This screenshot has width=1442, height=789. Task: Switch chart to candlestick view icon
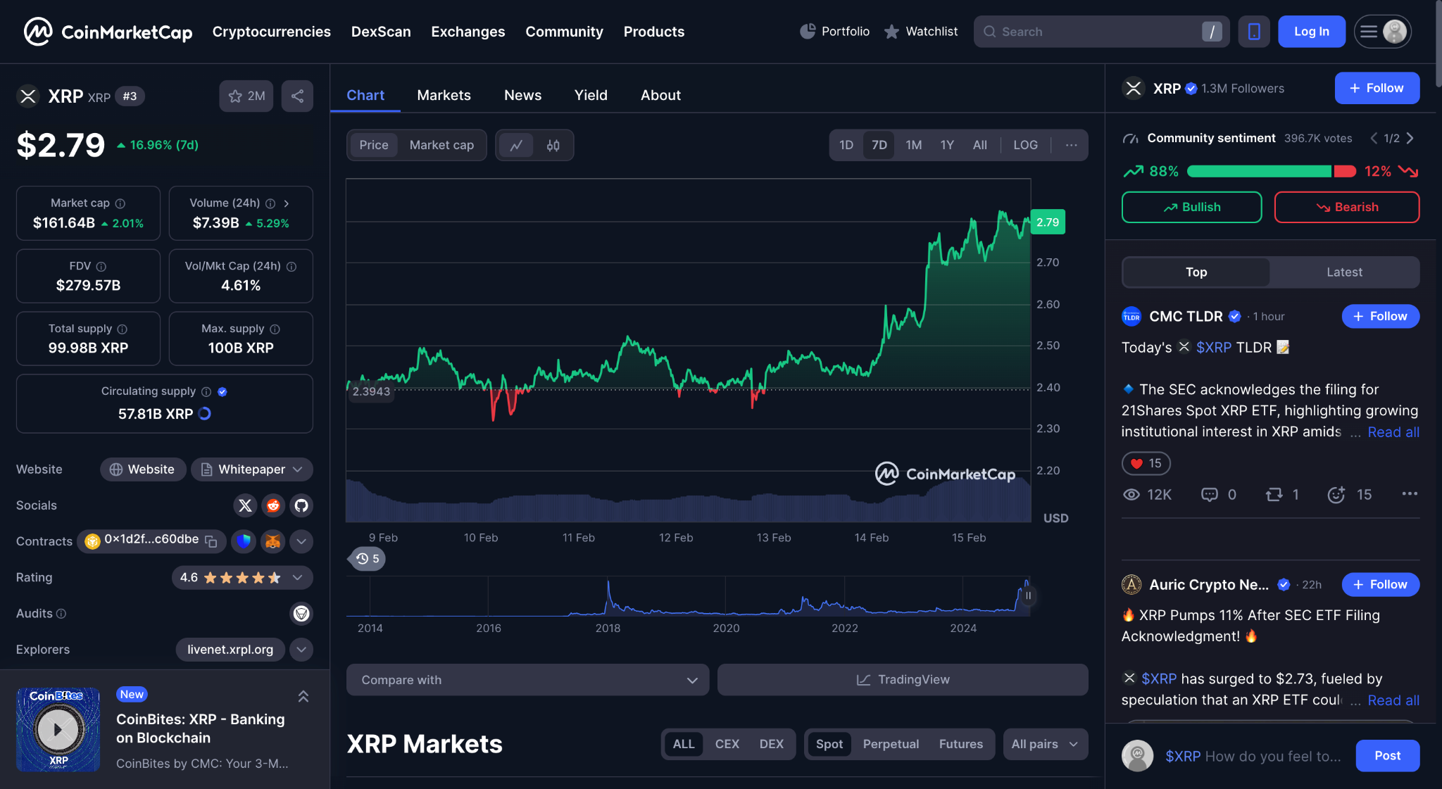553,146
